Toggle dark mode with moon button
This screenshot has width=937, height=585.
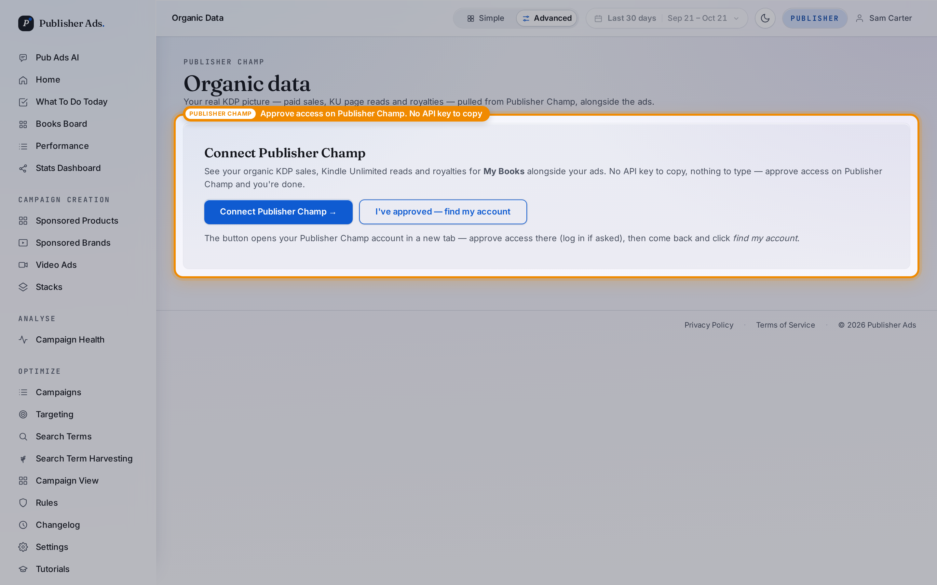[x=765, y=18]
